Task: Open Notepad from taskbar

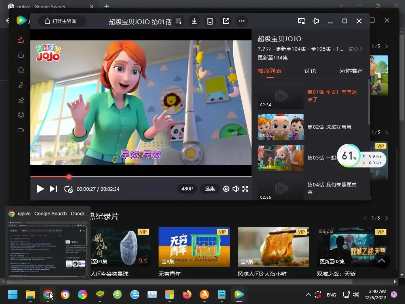Action: click(x=221, y=294)
